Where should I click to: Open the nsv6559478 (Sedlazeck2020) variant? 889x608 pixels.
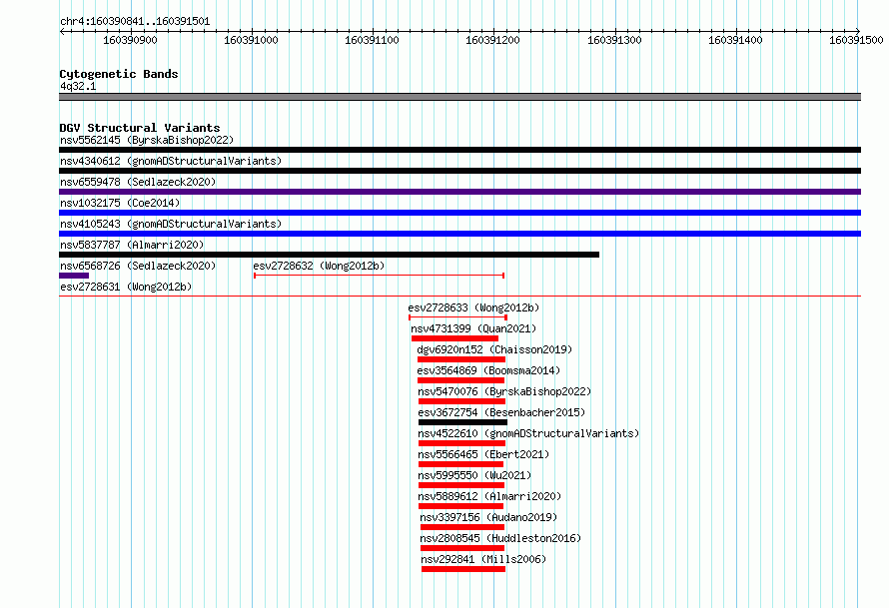[138, 182]
